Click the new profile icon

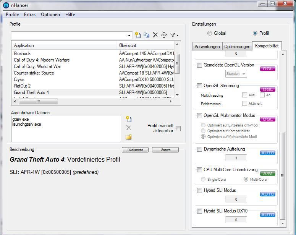point(138,35)
